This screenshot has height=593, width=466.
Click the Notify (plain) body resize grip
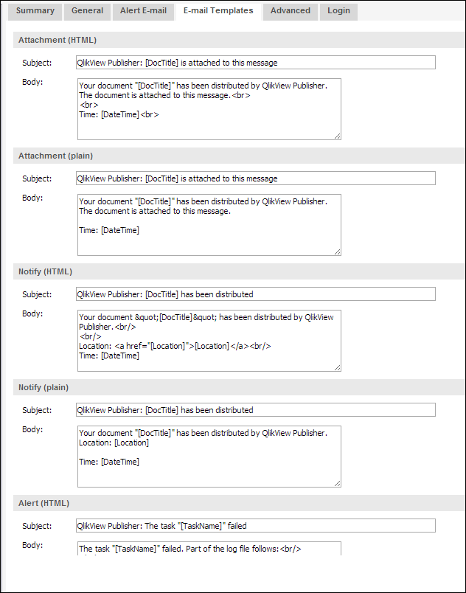pos(337,483)
